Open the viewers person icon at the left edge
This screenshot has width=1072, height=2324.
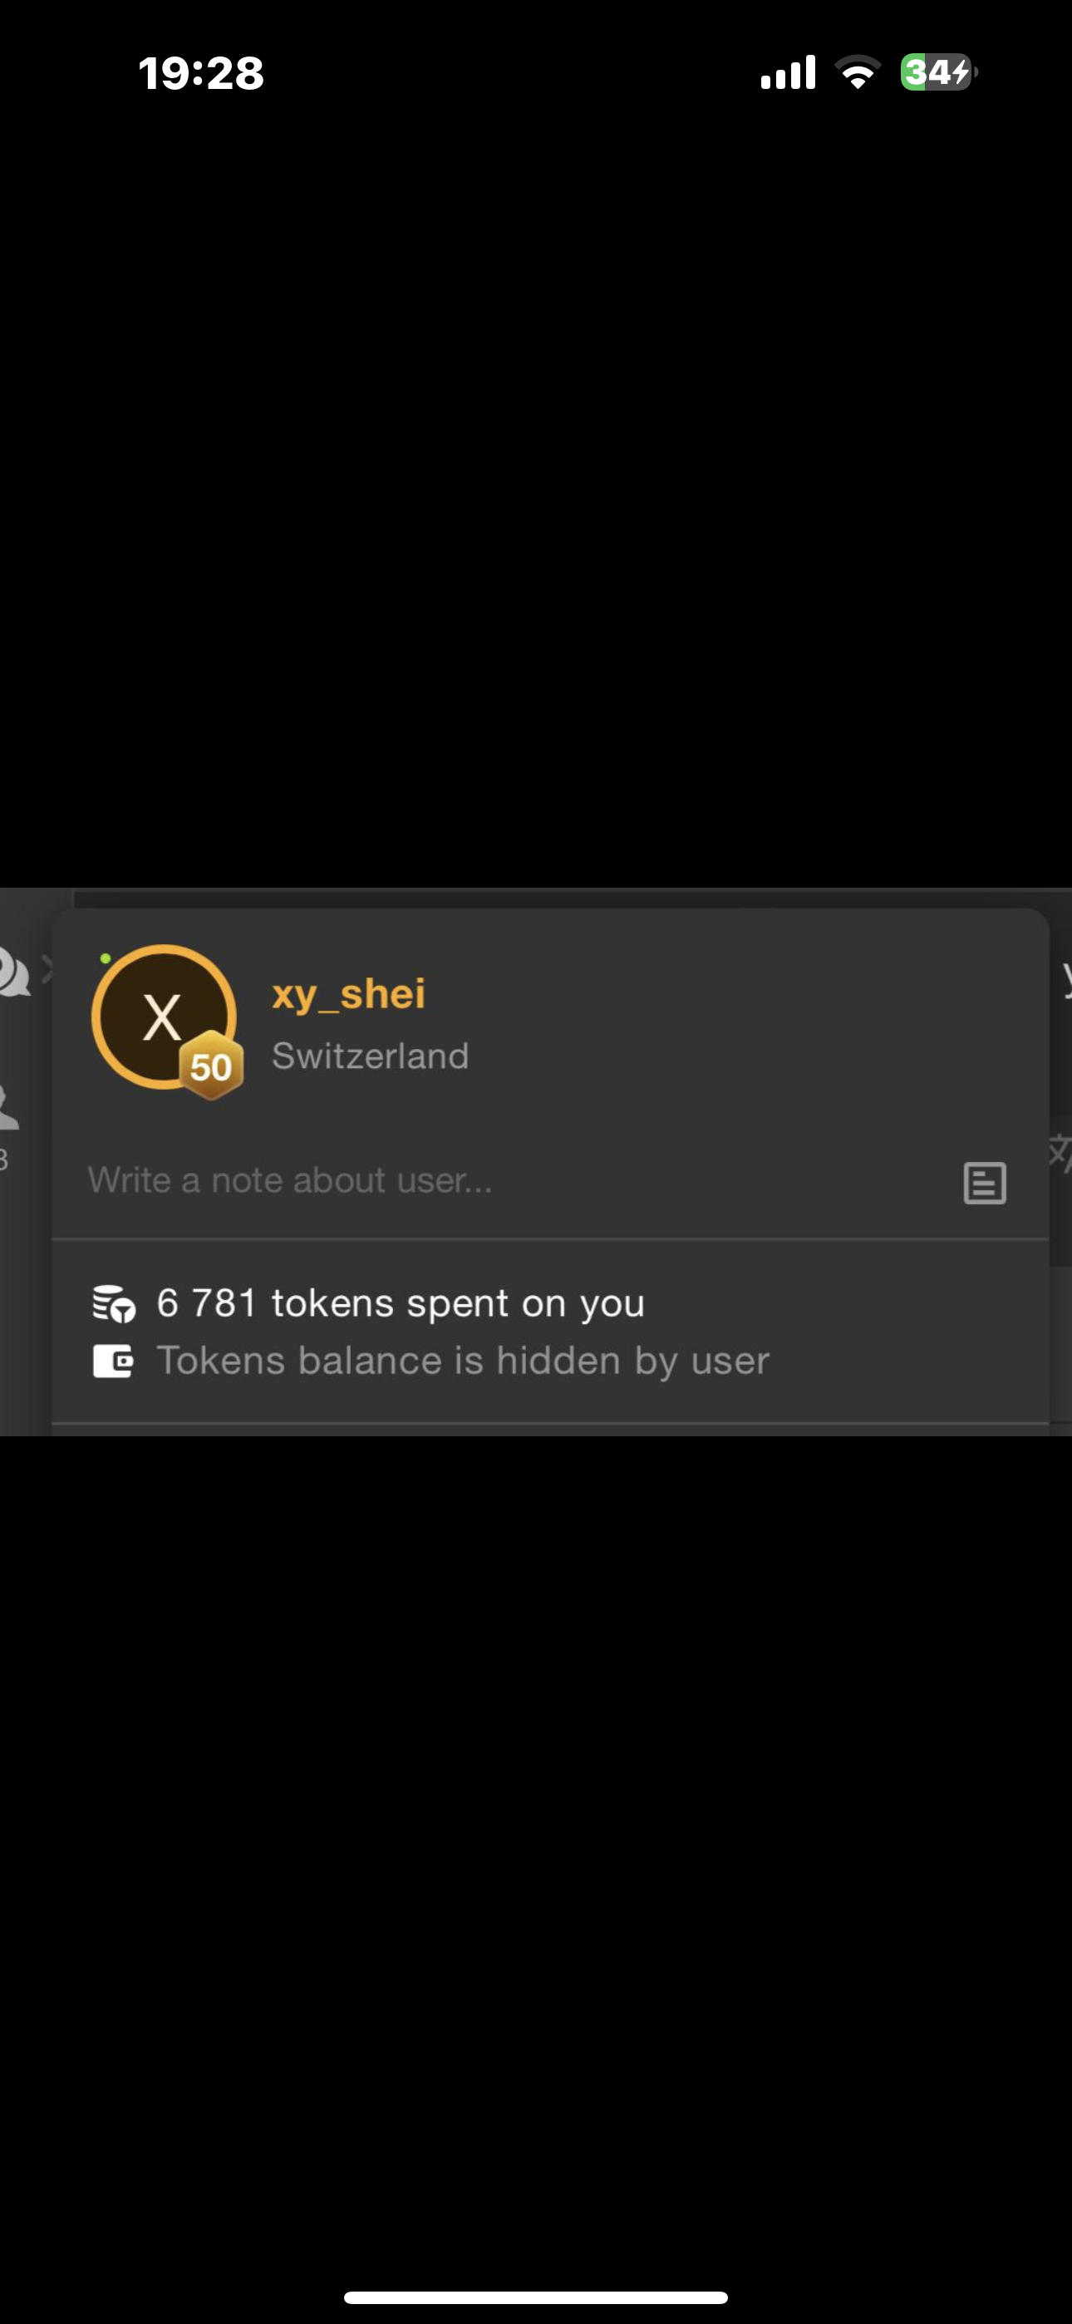[x=9, y=1107]
